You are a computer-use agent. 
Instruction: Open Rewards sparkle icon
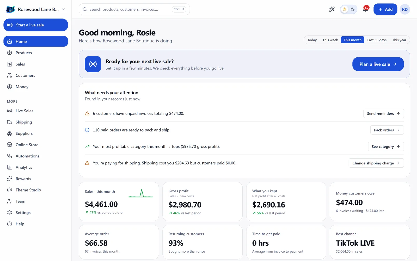pyautogui.click(x=10, y=179)
